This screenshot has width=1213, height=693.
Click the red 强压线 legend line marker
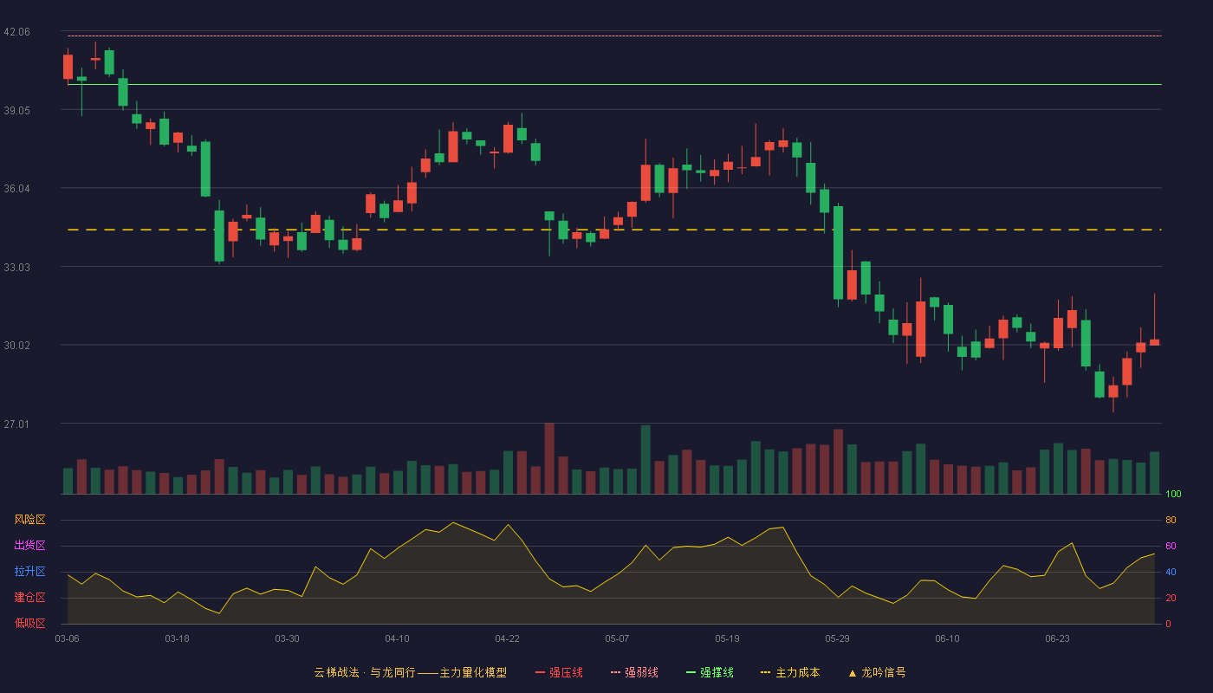(x=540, y=672)
